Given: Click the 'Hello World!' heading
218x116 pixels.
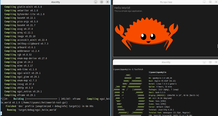Looking at the screenshot, I should click(122, 8).
